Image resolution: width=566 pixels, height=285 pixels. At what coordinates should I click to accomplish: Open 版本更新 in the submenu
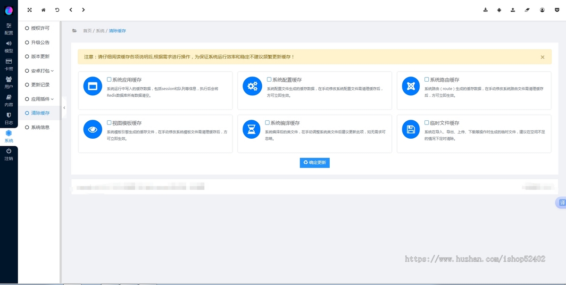40,57
